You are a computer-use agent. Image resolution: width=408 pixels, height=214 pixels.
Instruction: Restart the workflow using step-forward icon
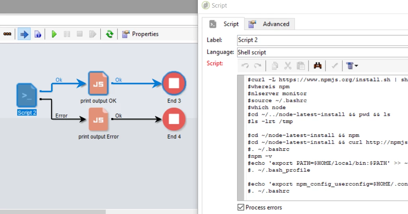pos(92,34)
